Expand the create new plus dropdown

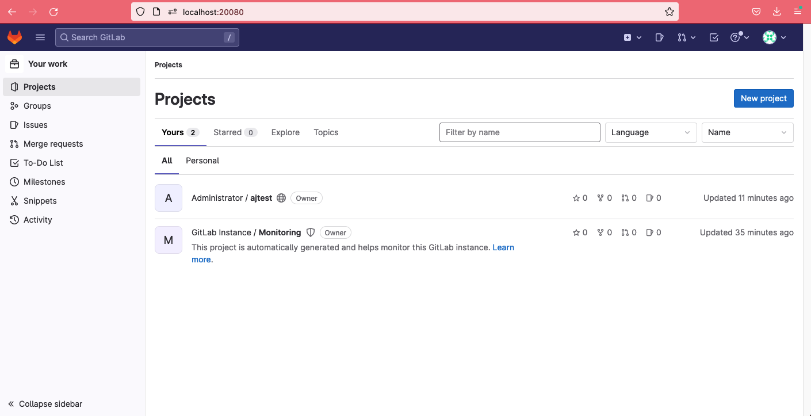click(x=633, y=37)
